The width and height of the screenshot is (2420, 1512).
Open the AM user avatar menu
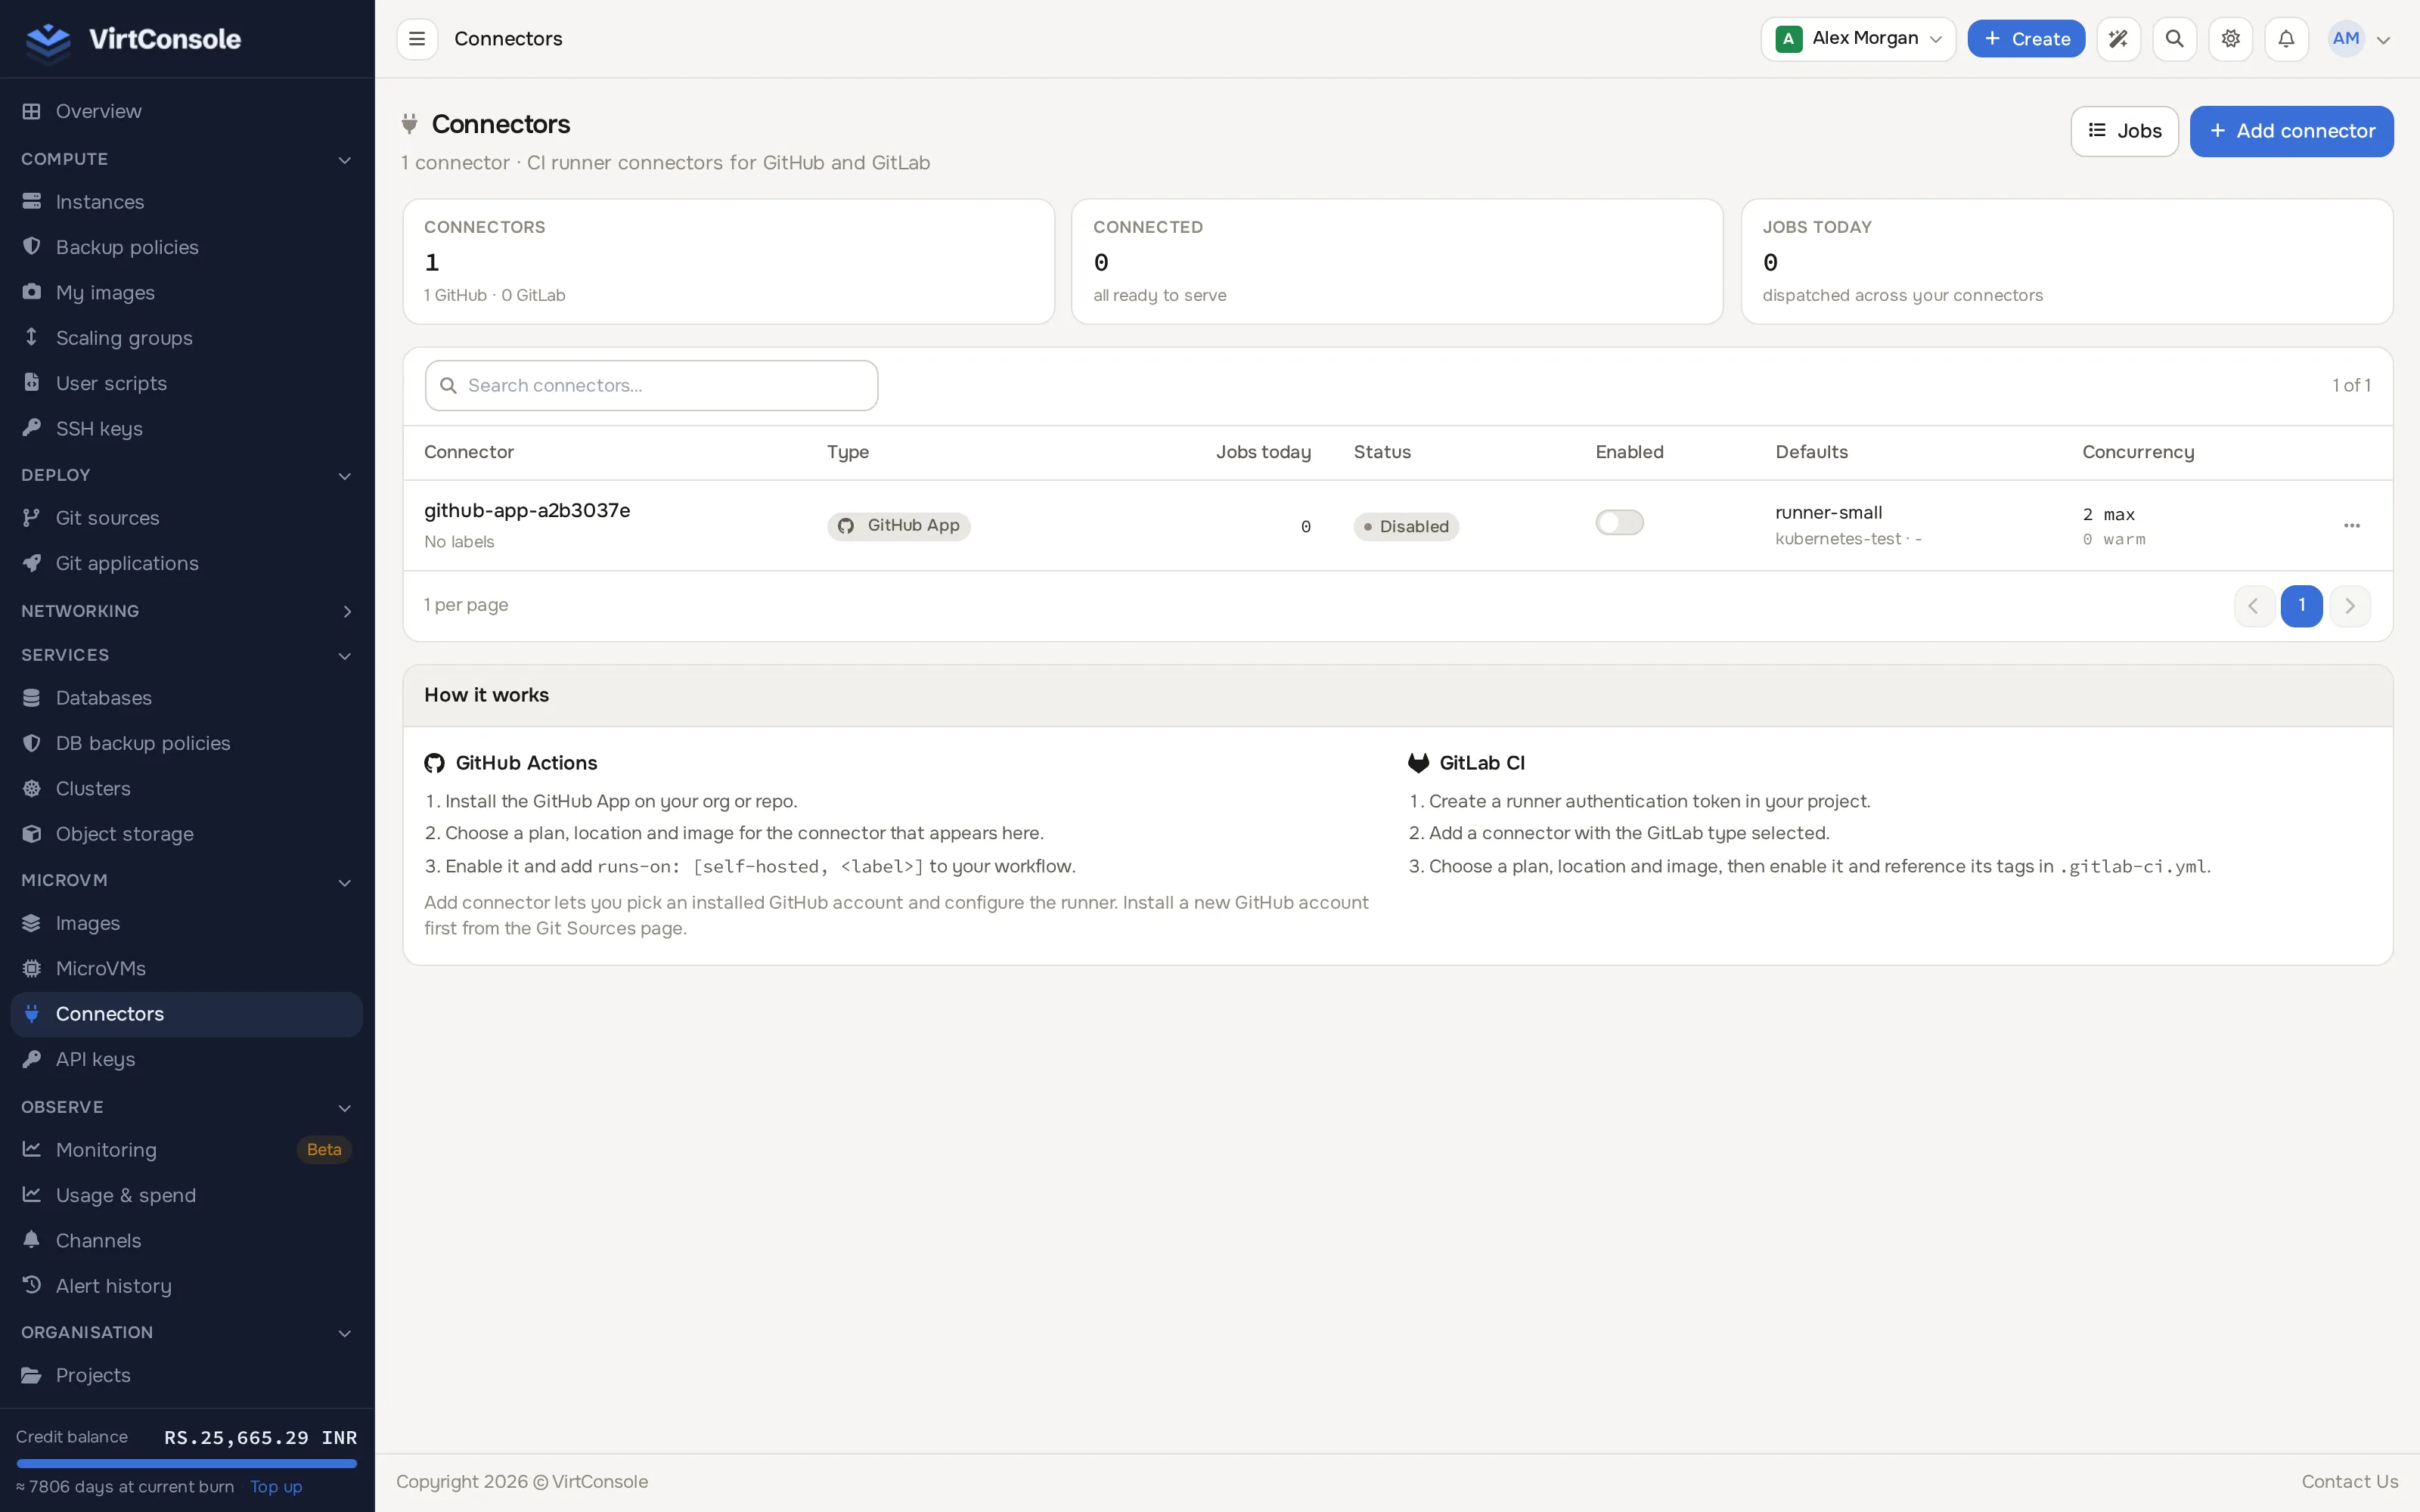coord(2360,39)
